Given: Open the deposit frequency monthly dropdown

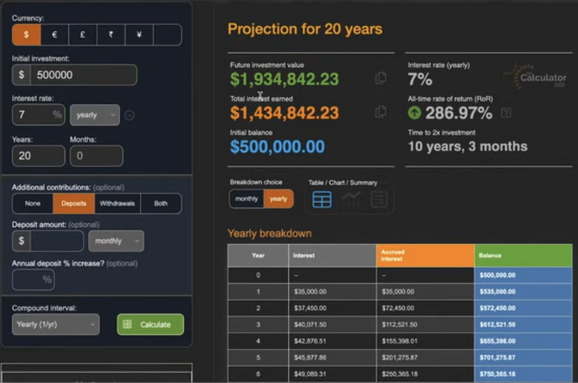Looking at the screenshot, I should point(116,241).
